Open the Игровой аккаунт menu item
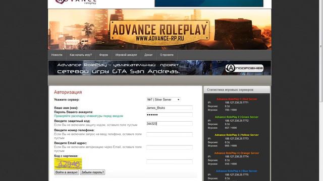This screenshot has height=181, width=323. (126, 55)
